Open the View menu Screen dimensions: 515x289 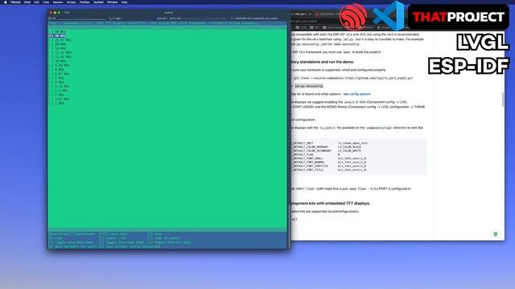pos(46,2)
